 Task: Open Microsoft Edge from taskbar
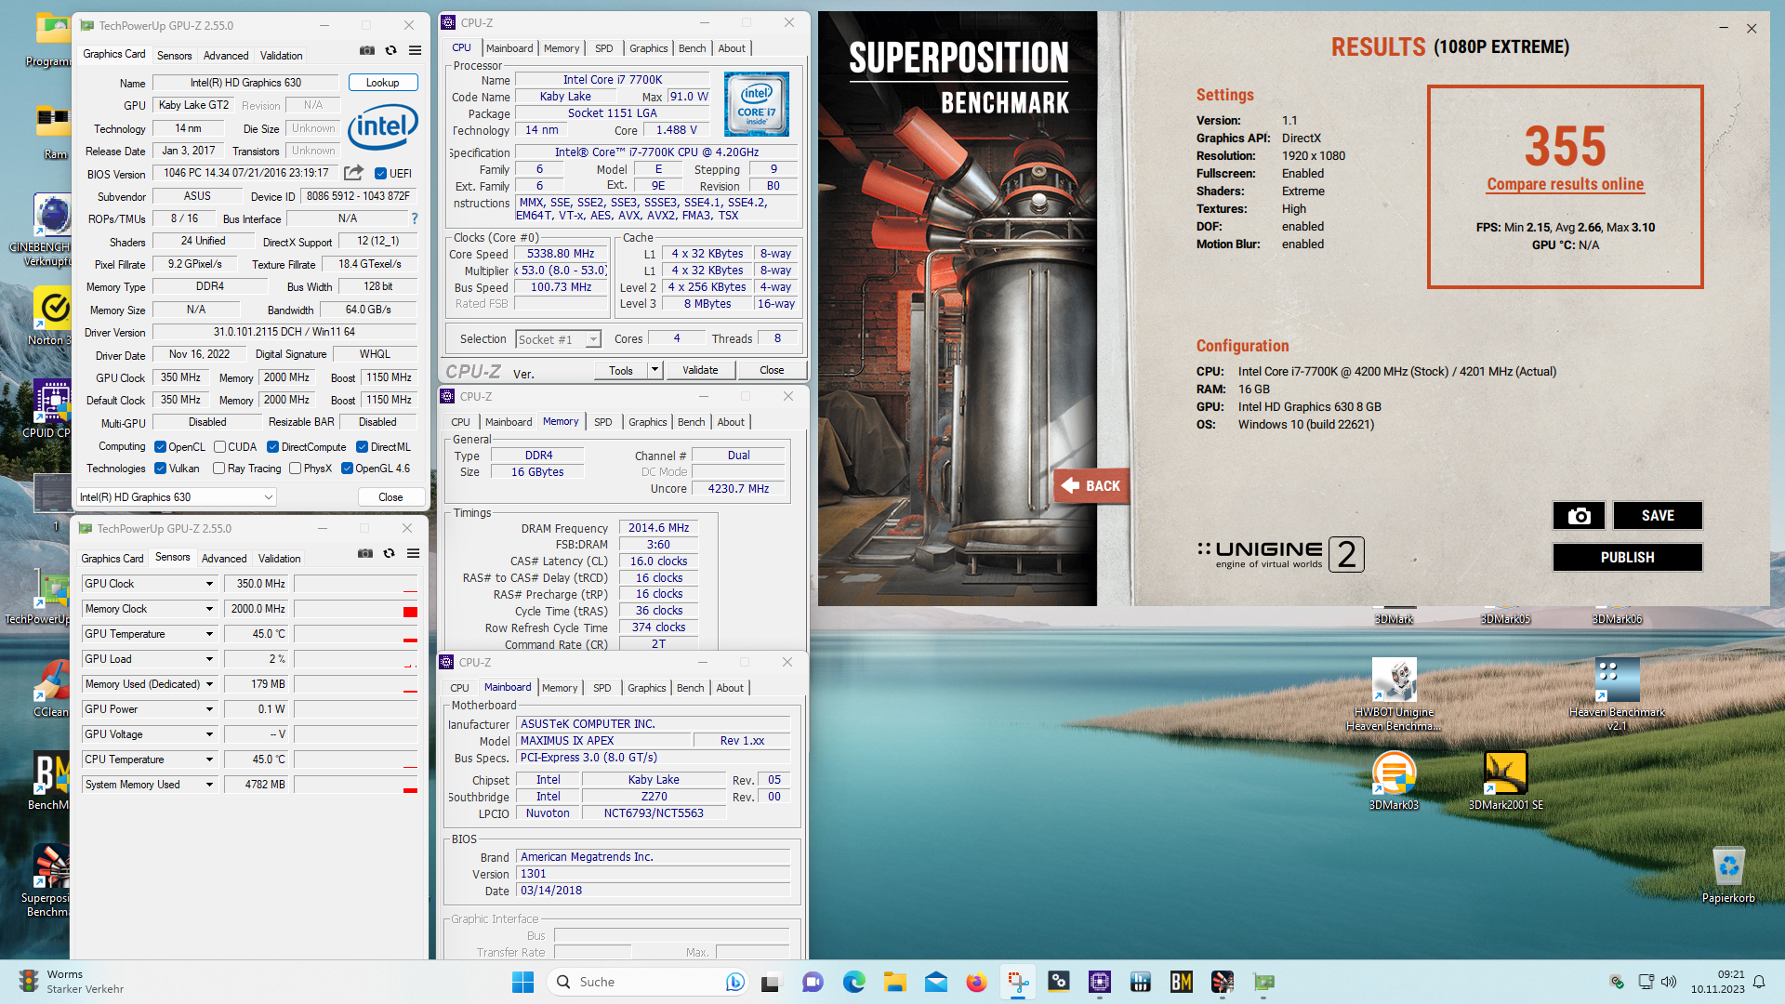point(853,982)
